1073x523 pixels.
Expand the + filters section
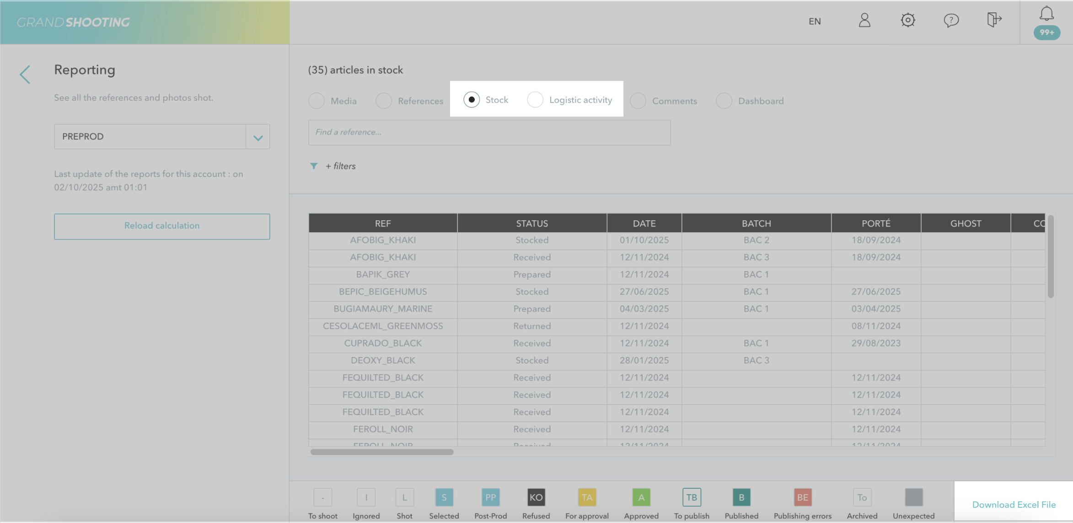(x=340, y=166)
